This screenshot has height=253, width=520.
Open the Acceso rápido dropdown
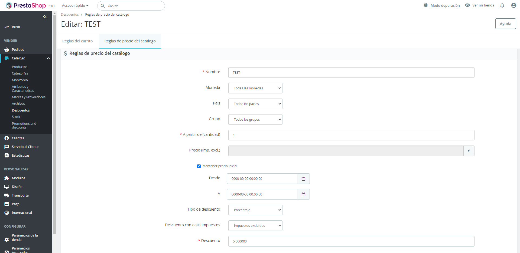[75, 6]
